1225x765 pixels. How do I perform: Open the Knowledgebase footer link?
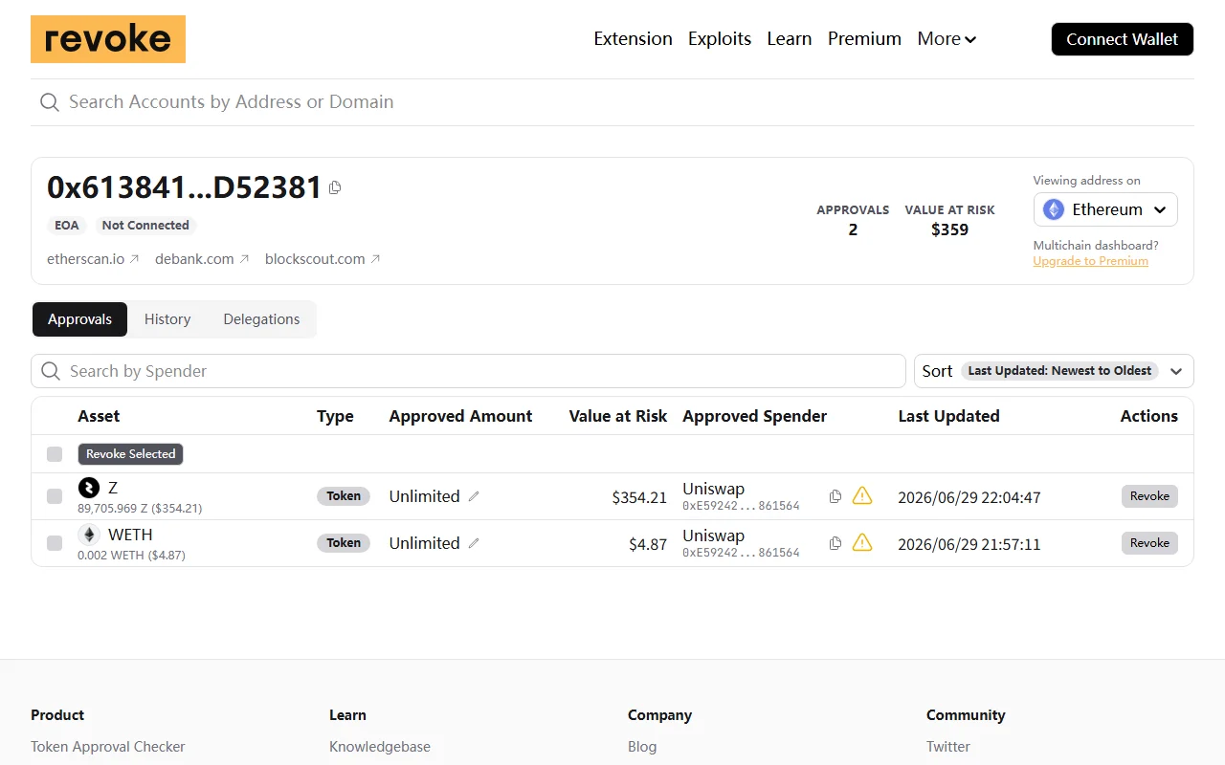[380, 747]
